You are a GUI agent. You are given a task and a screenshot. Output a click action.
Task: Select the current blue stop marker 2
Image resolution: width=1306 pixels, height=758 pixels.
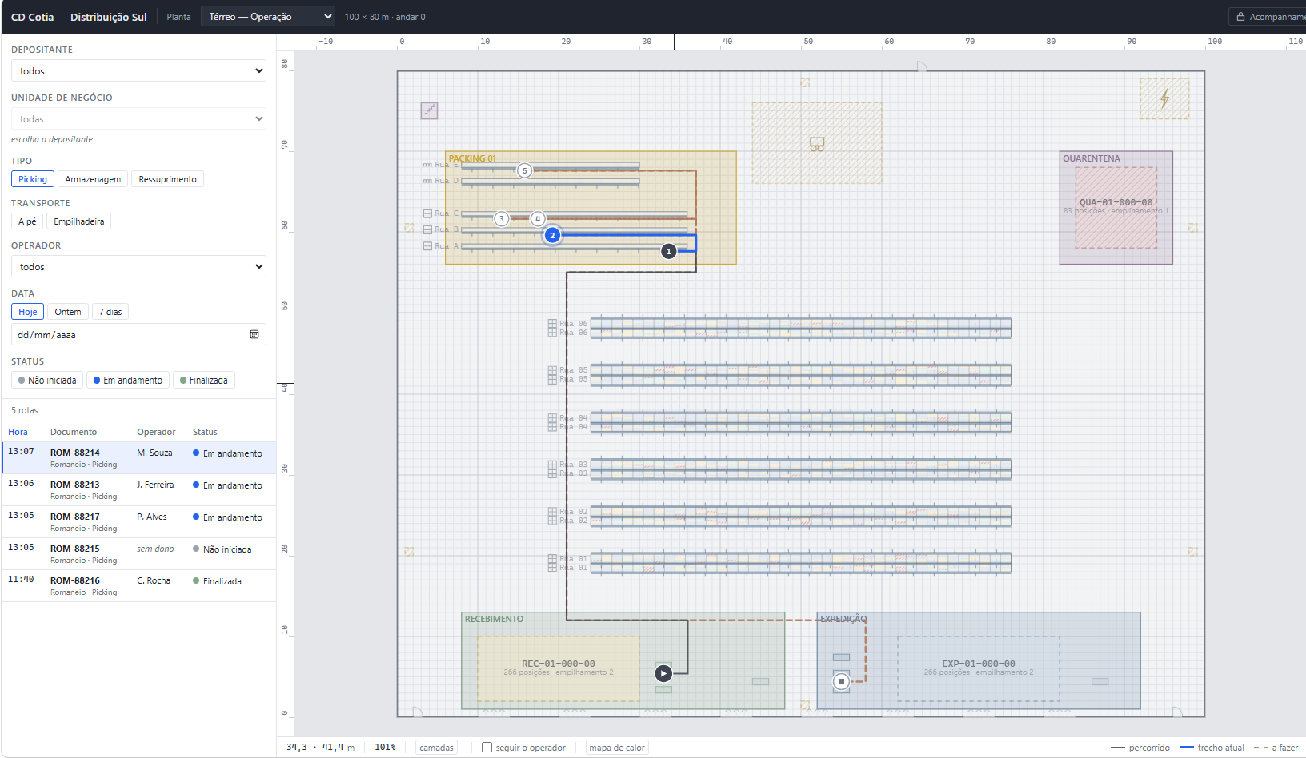(x=552, y=235)
